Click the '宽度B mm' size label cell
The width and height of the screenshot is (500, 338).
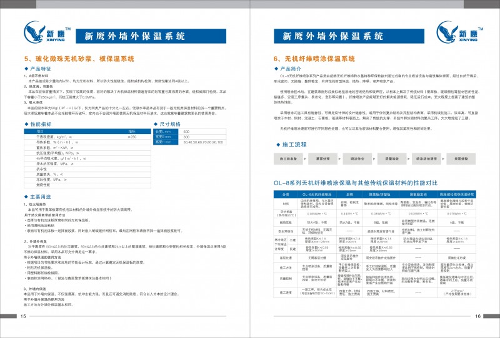[x=166, y=137]
